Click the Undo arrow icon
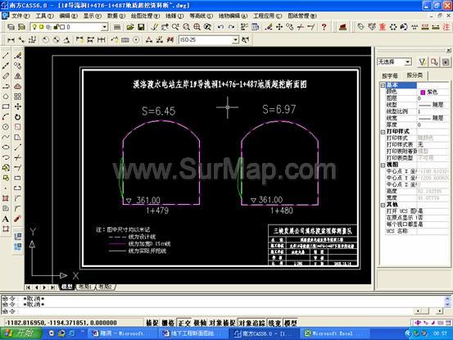This screenshot has height=340, width=453. tap(220, 27)
